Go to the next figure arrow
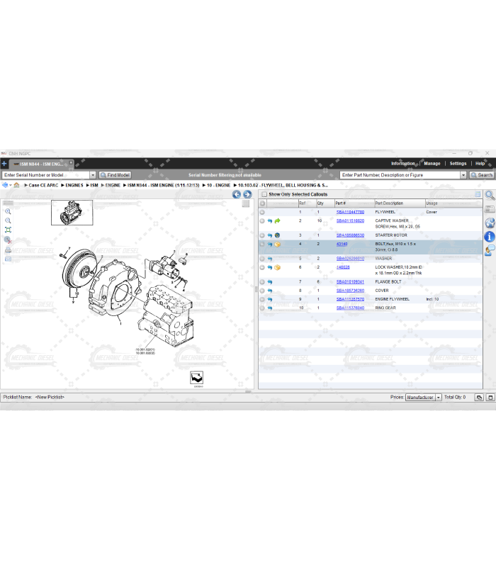The image size is (496, 567). (x=247, y=194)
